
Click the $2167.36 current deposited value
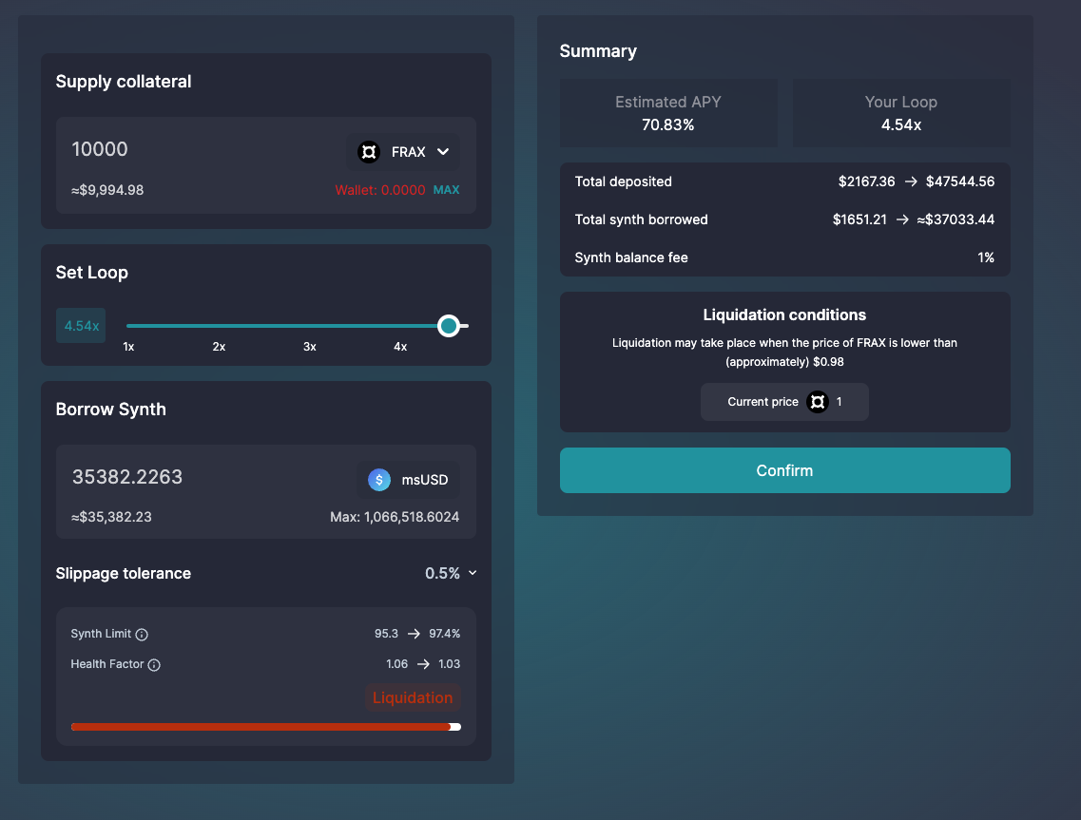(866, 181)
